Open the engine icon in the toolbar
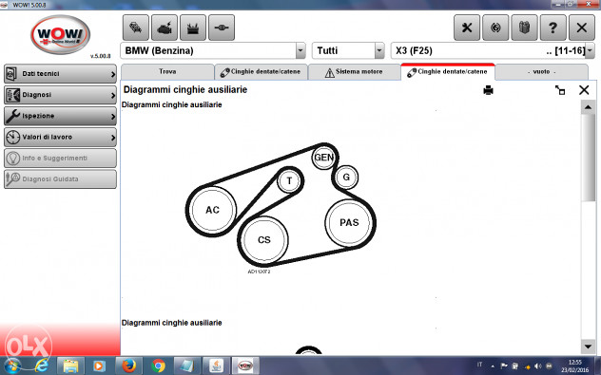 point(165,28)
